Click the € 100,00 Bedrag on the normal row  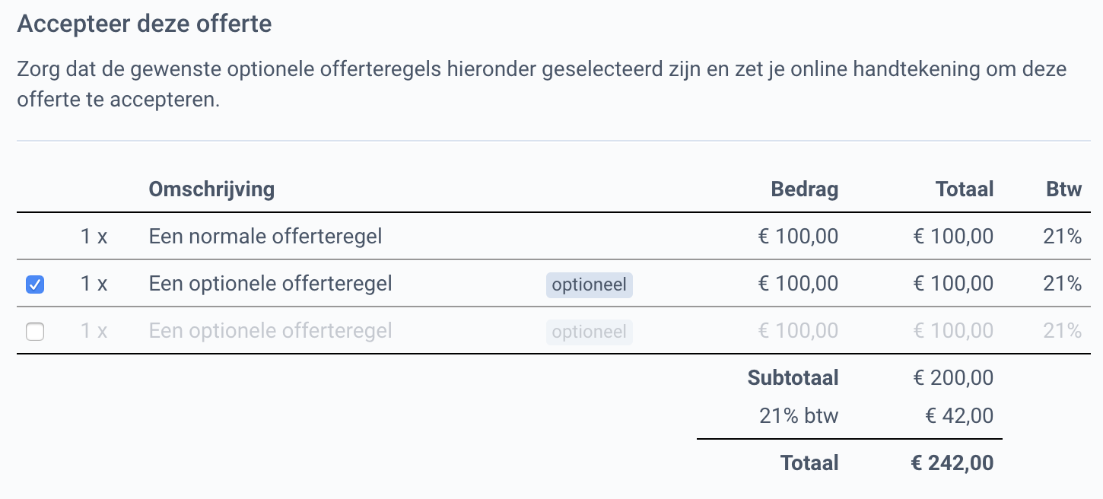tap(796, 236)
